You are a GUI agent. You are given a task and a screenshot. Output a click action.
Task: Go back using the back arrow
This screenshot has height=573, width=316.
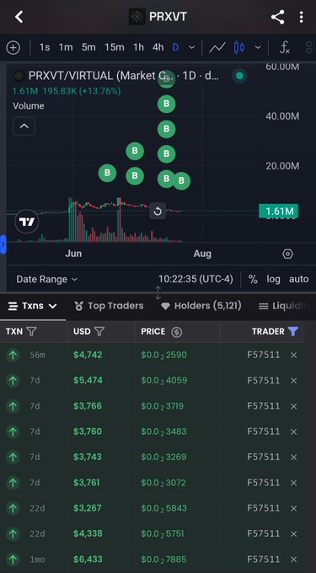(19, 17)
